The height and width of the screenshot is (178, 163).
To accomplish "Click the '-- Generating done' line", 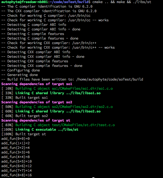I will pos(19,75).
